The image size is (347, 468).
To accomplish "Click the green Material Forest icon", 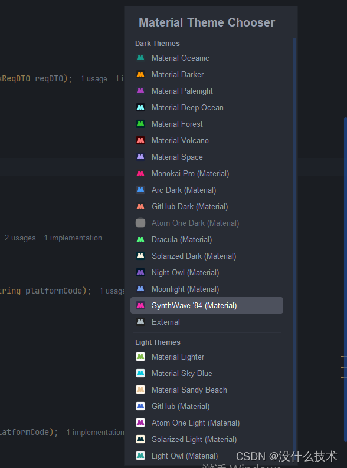I will [x=140, y=124].
